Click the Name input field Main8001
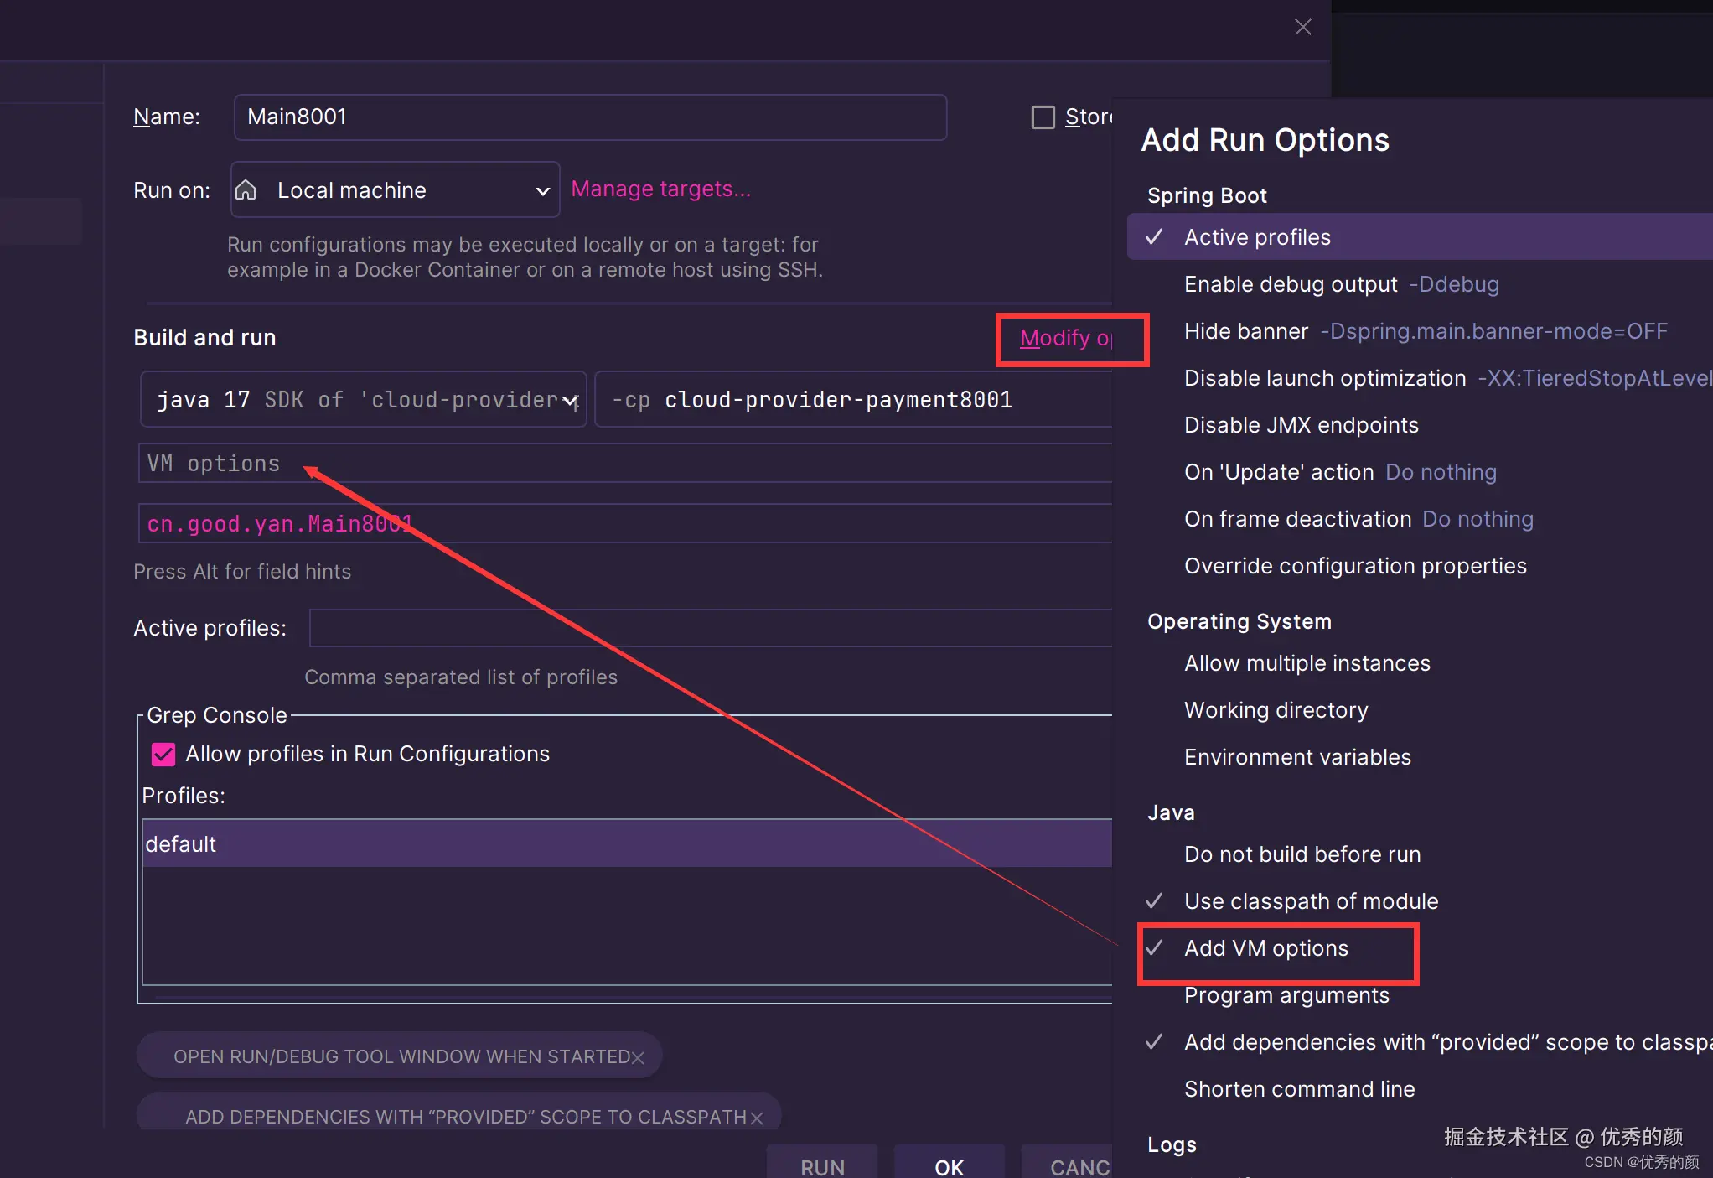Image resolution: width=1713 pixels, height=1178 pixels. 590,117
